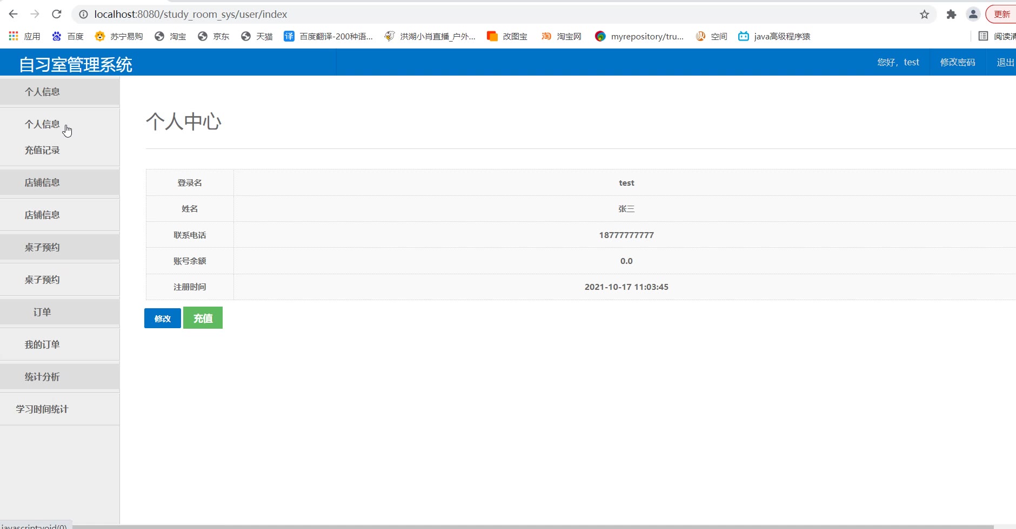Open the 修改密码 change password link

pos(958,62)
